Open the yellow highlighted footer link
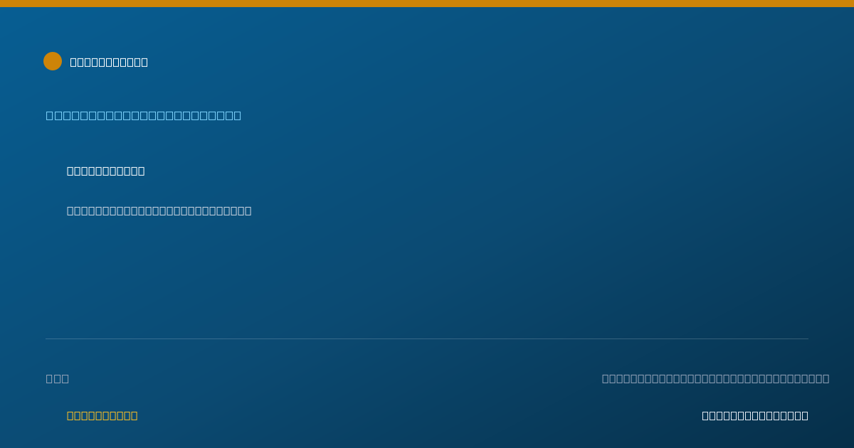854x448 pixels. [102, 415]
